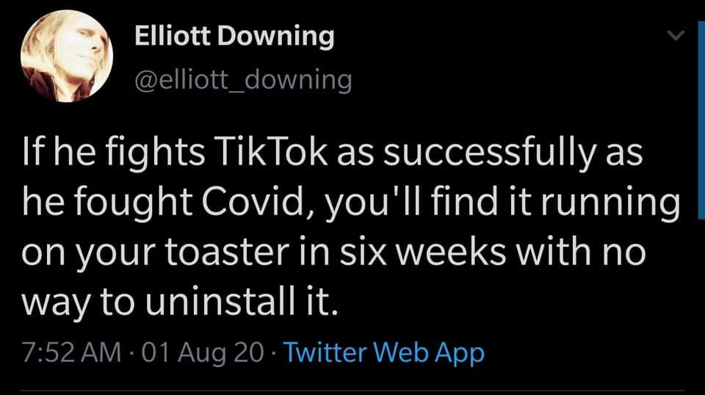Image resolution: width=705 pixels, height=395 pixels.
Task: Open the @elliott_downing handle link
Action: pyautogui.click(x=243, y=81)
